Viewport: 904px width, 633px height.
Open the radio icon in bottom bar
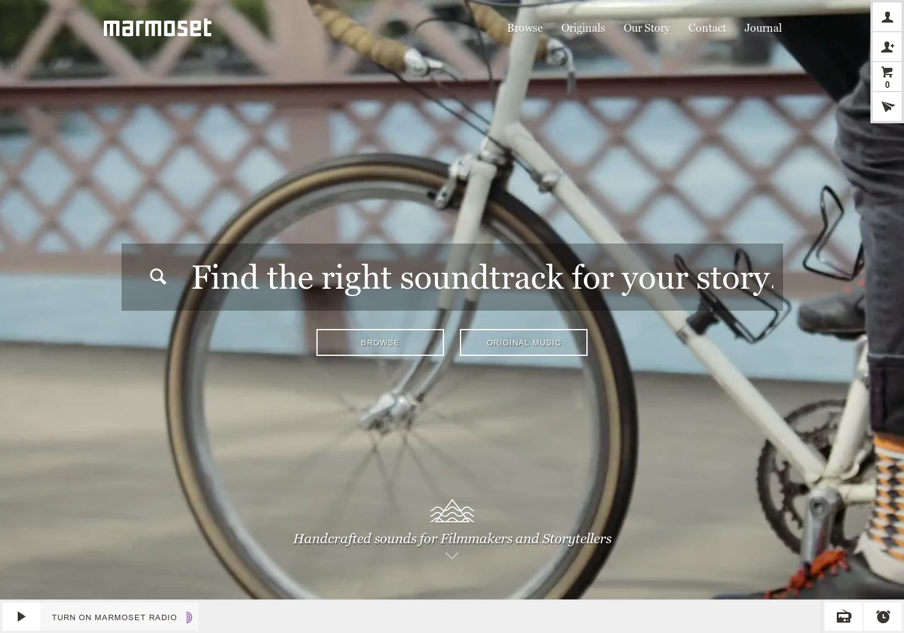tap(844, 617)
